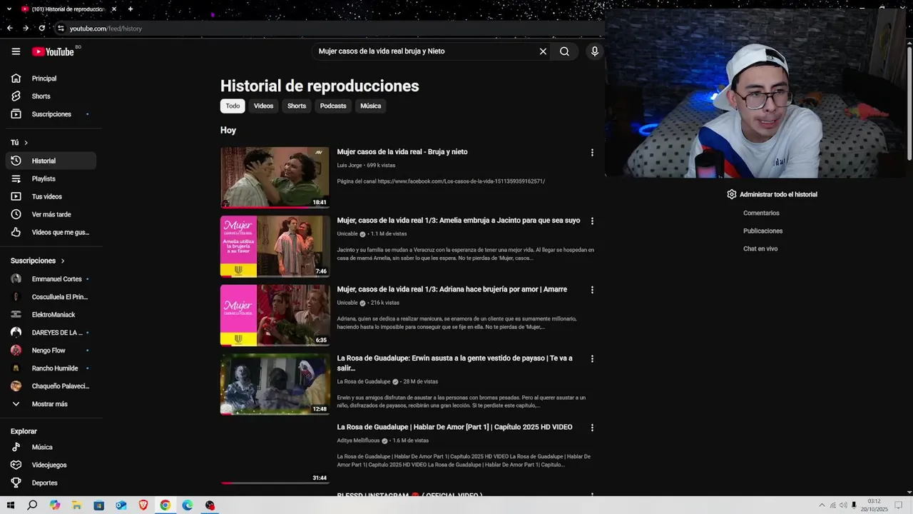Select the Videos filter chip
Image resolution: width=913 pixels, height=514 pixels.
263,106
